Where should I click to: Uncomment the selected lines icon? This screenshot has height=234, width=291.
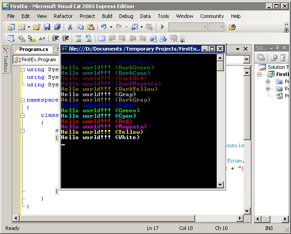pos(89,38)
